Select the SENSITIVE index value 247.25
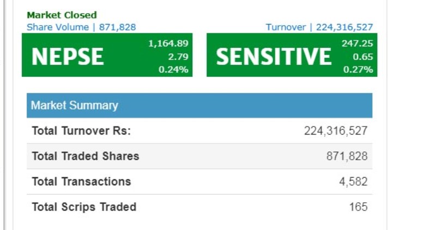 [358, 44]
